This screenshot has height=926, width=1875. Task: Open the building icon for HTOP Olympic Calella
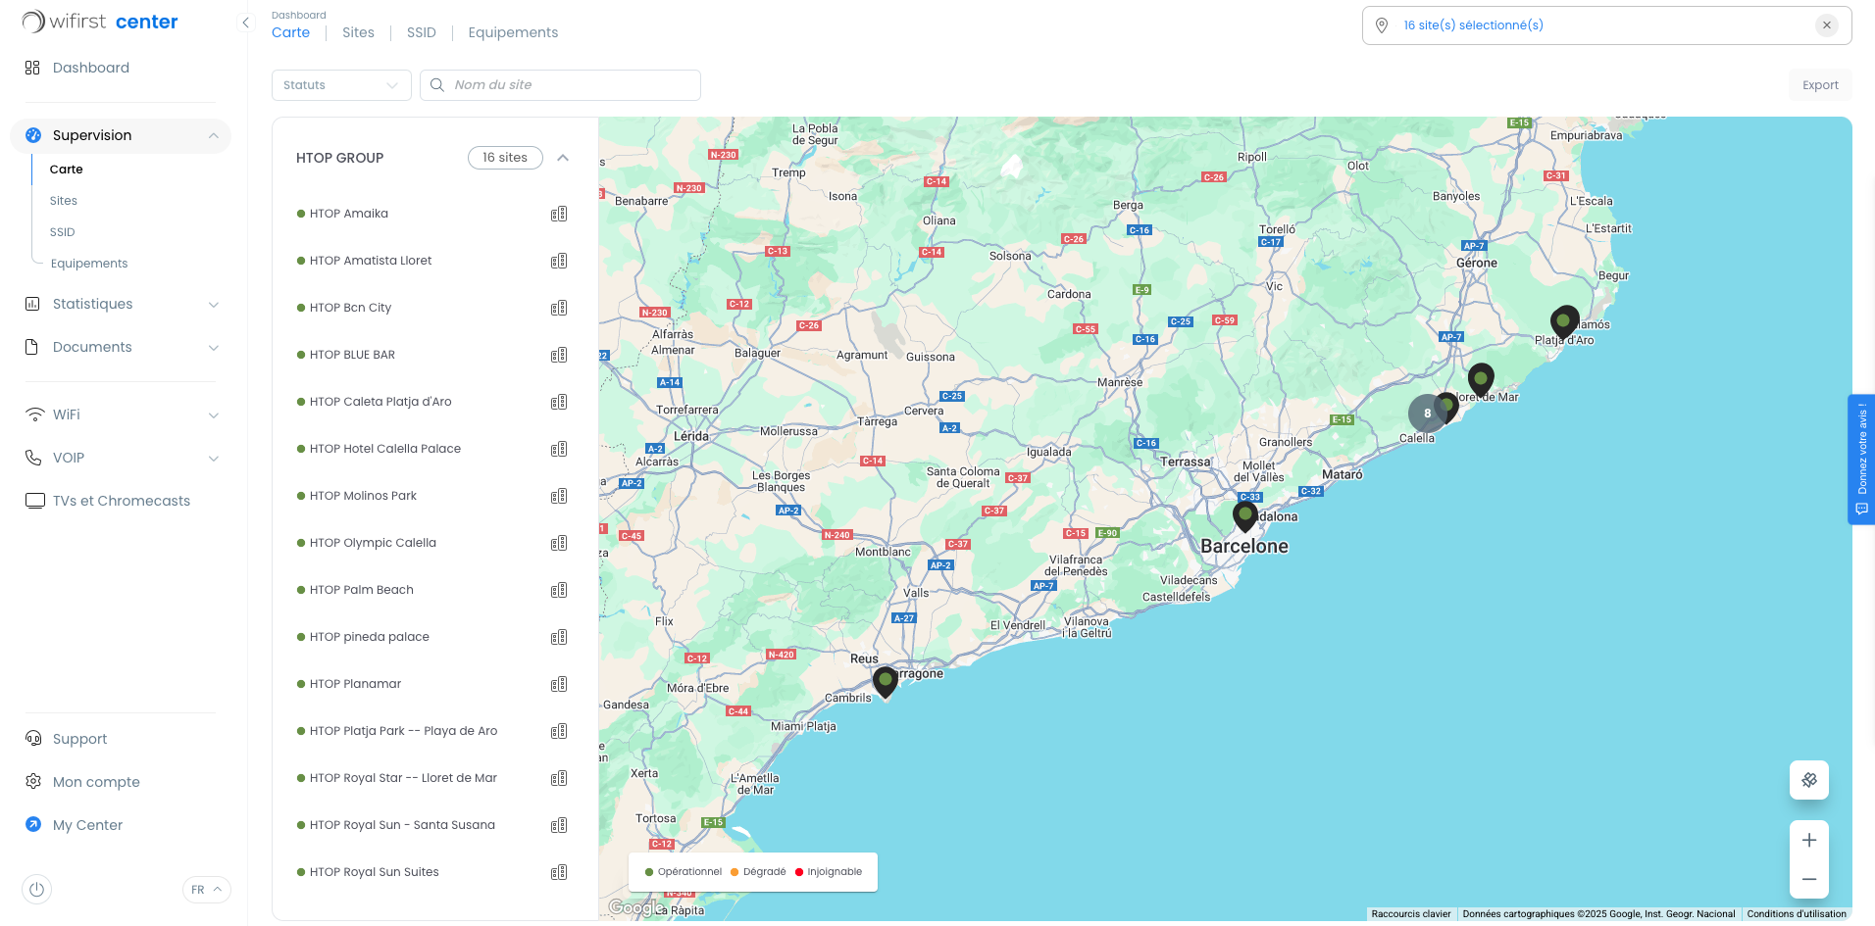pyautogui.click(x=559, y=543)
